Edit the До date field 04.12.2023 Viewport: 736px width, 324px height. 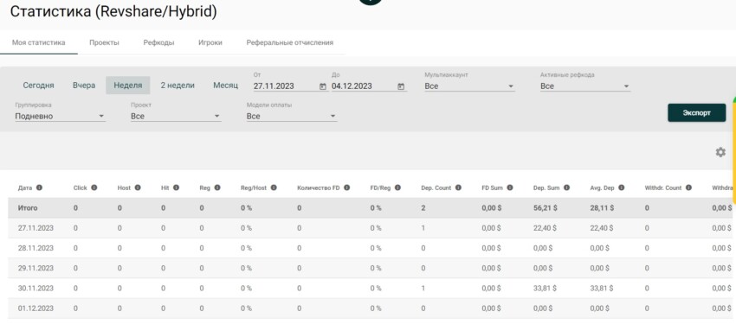coord(364,86)
